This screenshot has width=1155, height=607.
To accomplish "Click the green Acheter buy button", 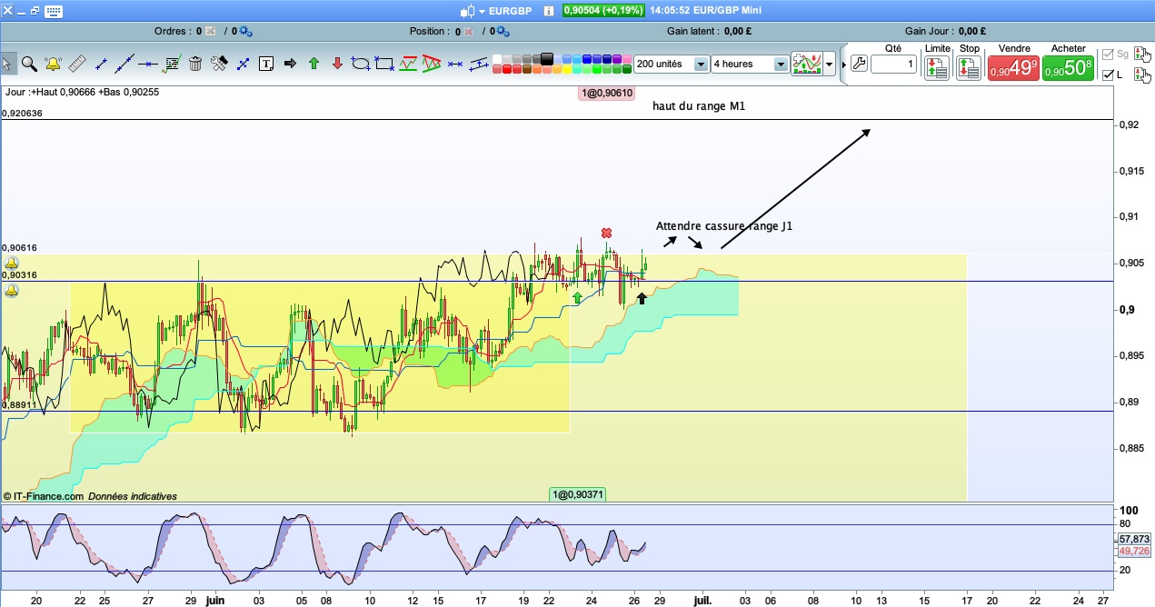I will click(1068, 67).
